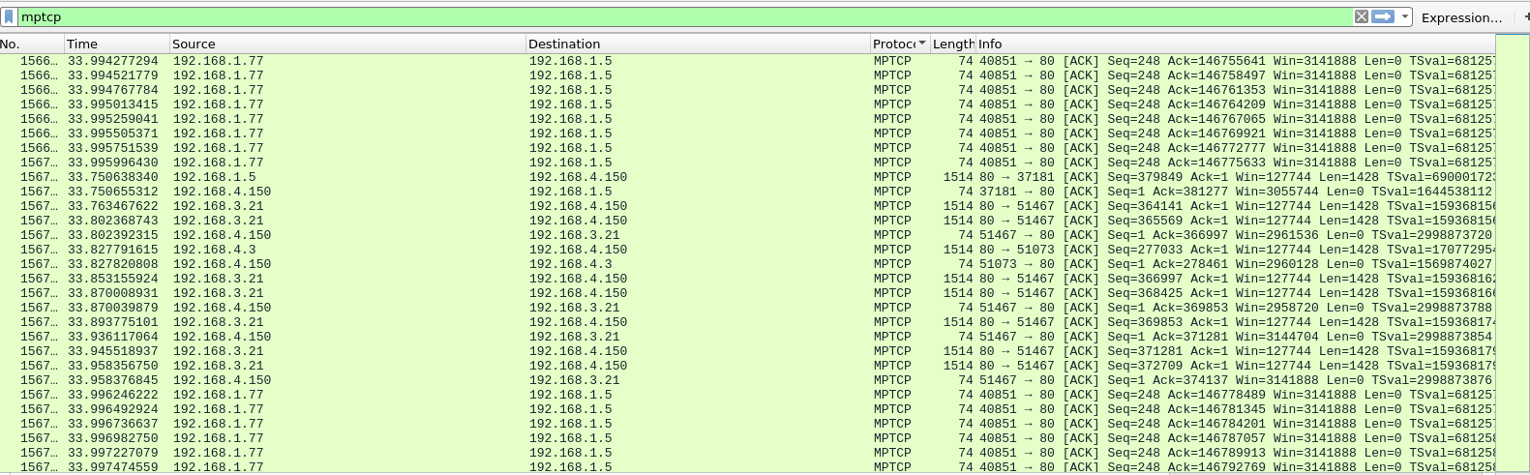The image size is (1530, 475).
Task: Sort by the Info column header
Action: point(1229,44)
